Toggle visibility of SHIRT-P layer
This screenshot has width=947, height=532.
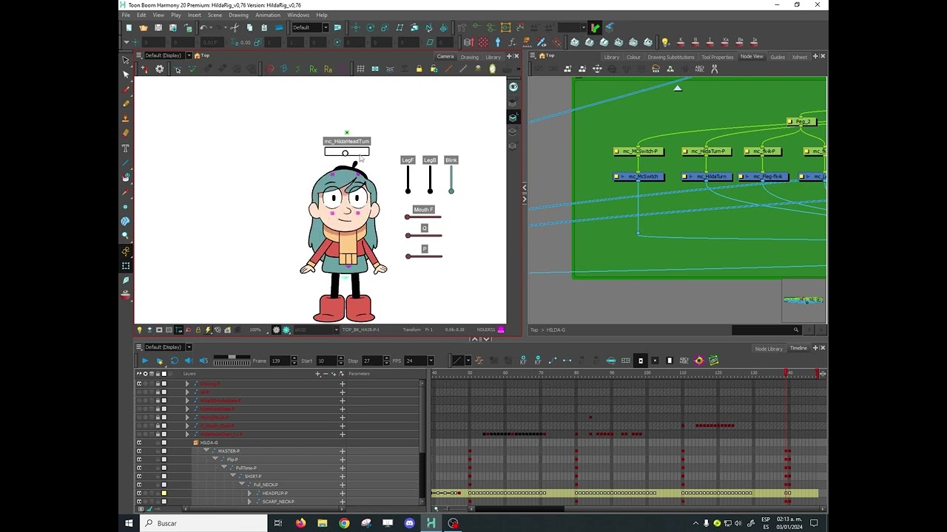pyautogui.click(x=139, y=477)
